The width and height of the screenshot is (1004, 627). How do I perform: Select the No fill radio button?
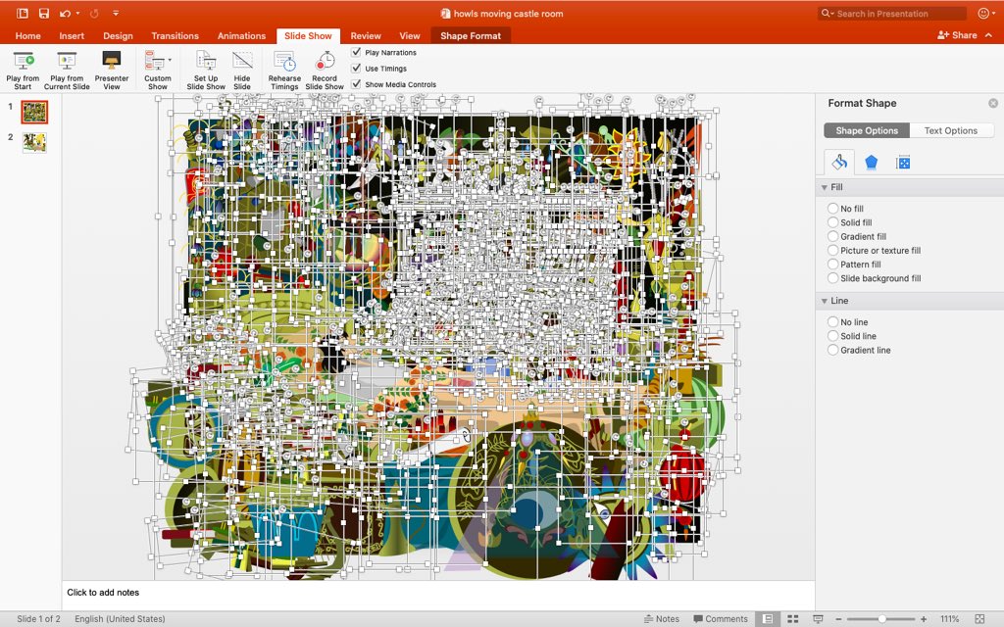coord(832,208)
